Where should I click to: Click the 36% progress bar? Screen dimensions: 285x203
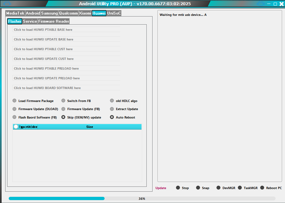click(142, 198)
